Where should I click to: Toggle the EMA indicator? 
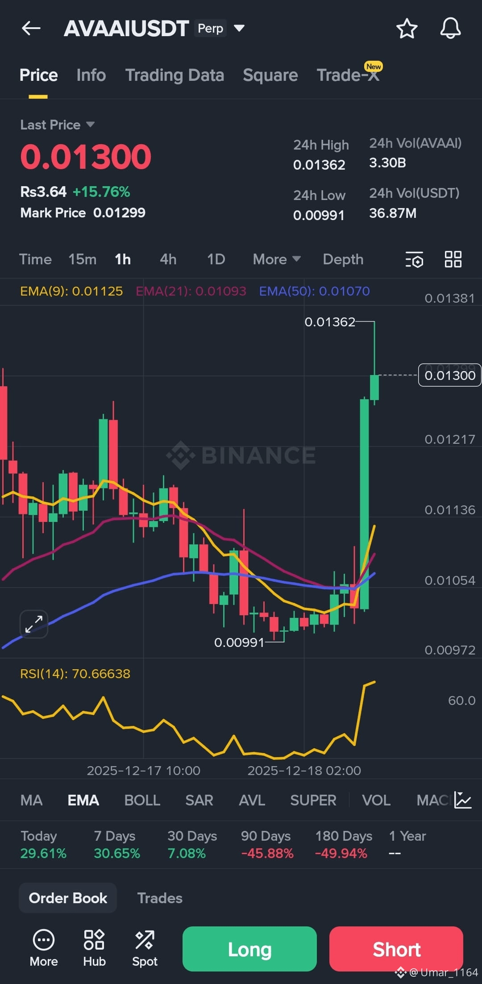(83, 800)
